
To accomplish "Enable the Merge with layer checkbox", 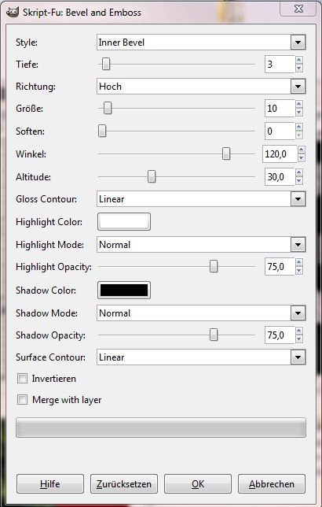I will point(22,400).
